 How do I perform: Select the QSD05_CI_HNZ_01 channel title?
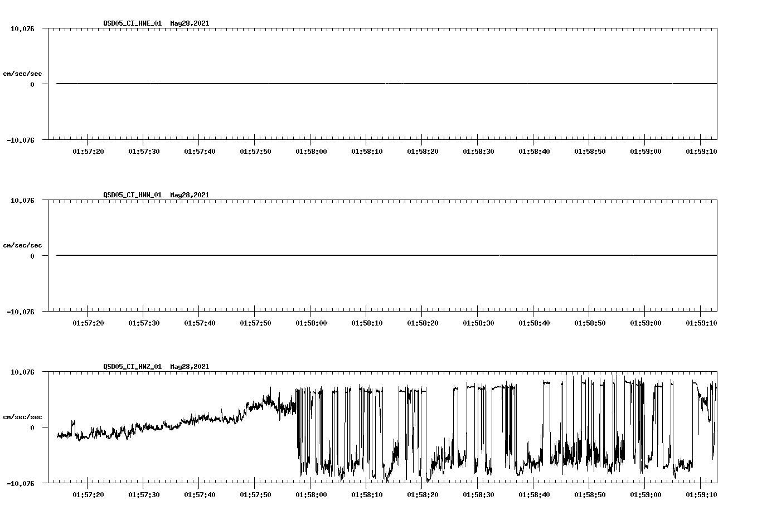[131, 367]
